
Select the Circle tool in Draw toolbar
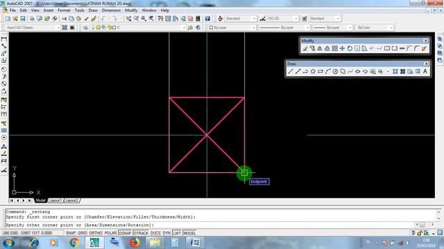point(335,72)
